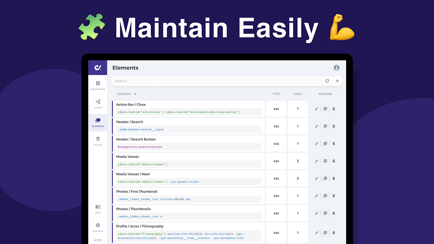The height and width of the screenshot is (244, 434).
Task: Click the checkmark app logo
Action: pyautogui.click(x=98, y=68)
